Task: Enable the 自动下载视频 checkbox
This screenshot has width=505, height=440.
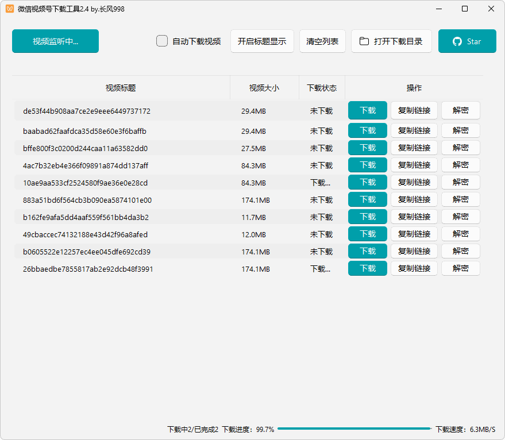Action: (162, 41)
